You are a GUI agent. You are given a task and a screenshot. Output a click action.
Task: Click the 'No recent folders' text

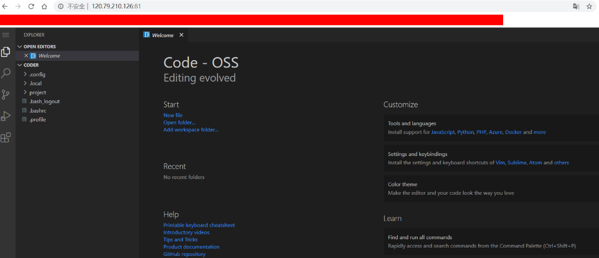tap(184, 177)
